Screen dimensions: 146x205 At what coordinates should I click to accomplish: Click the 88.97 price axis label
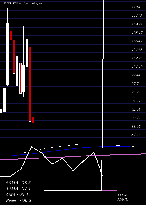[x=136, y=127]
